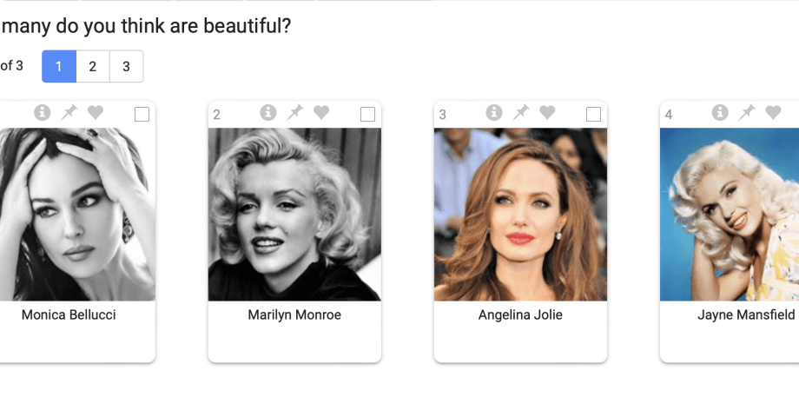Screen dimensions: 799x404
Task: Click the Marilyn Monroe photo thumbnail
Action: (294, 215)
